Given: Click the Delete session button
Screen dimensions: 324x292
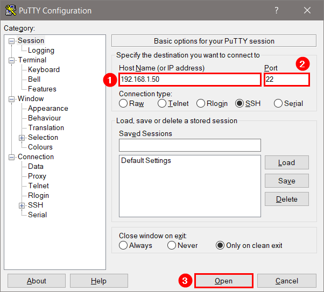Looking at the screenshot, I should (x=287, y=199).
